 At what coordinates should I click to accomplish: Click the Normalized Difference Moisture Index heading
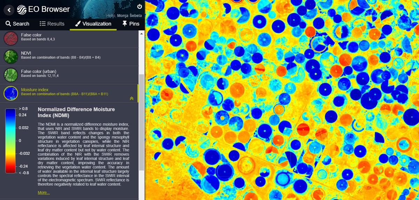pos(76,112)
